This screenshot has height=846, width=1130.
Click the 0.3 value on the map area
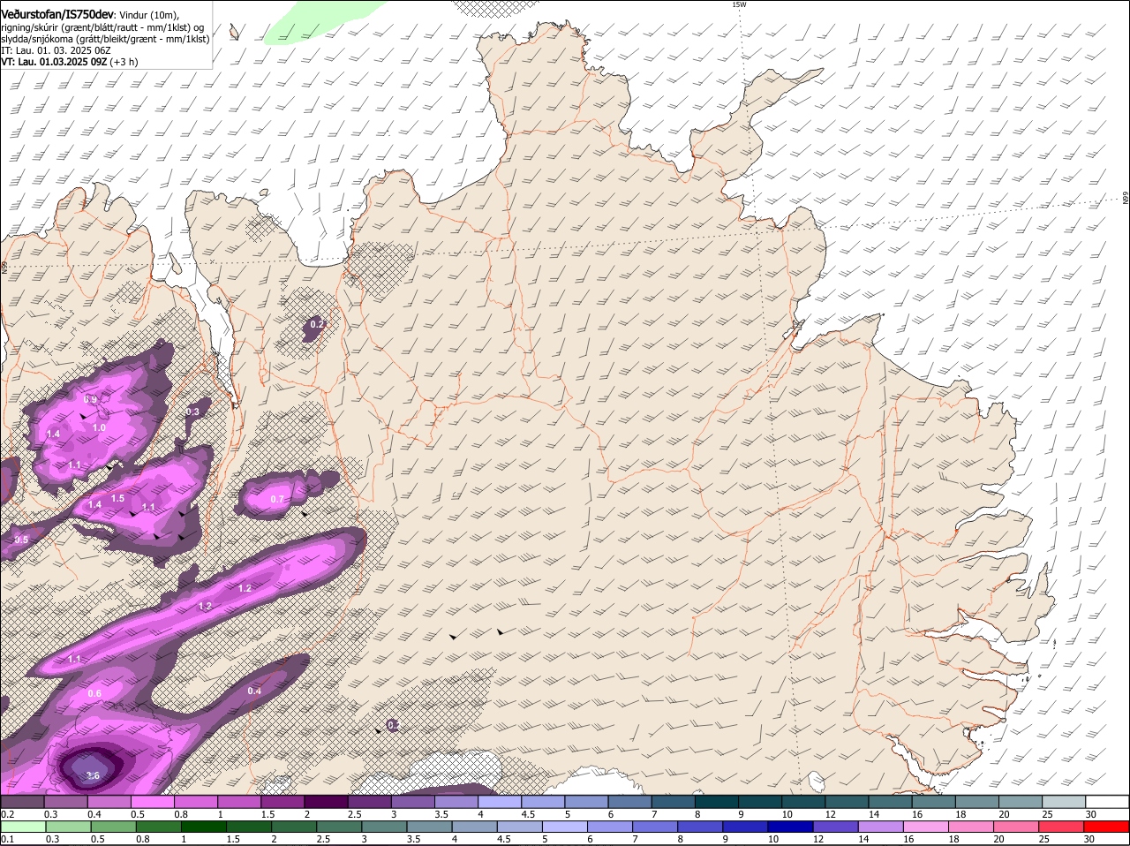[x=192, y=412]
